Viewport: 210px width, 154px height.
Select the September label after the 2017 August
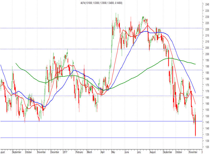pyautogui.click(x=168, y=152)
